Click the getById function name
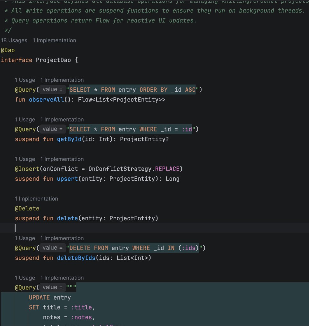This screenshot has height=326, width=309. click(69, 139)
